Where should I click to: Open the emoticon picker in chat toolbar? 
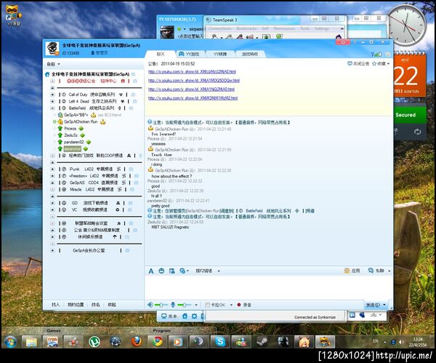click(161, 271)
